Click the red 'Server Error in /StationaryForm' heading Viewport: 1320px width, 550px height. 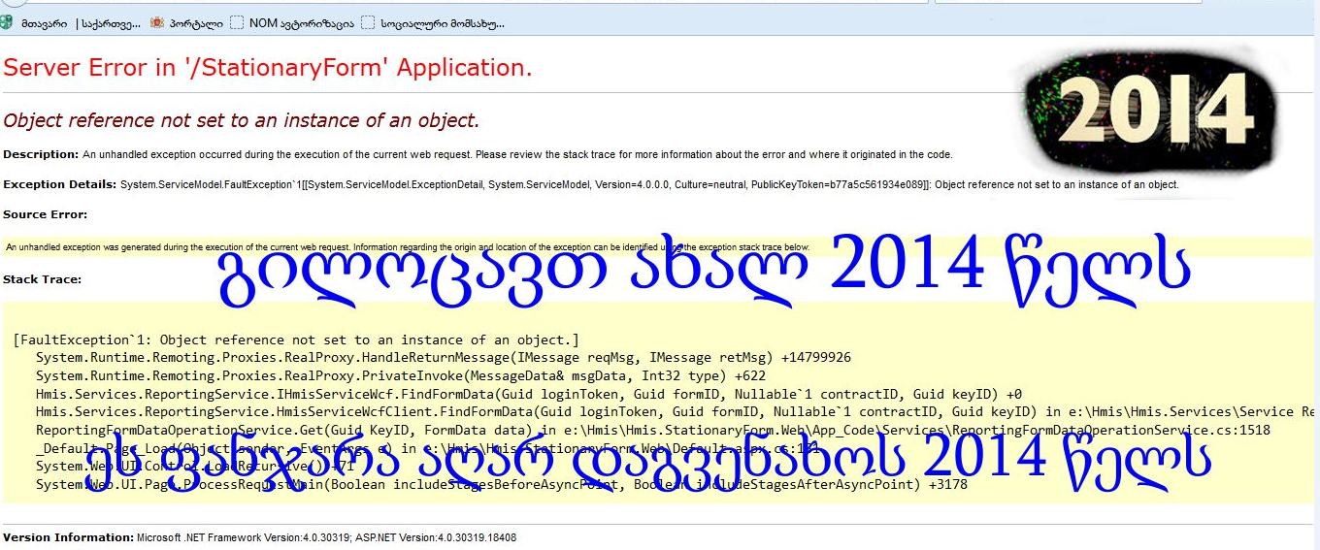point(268,68)
